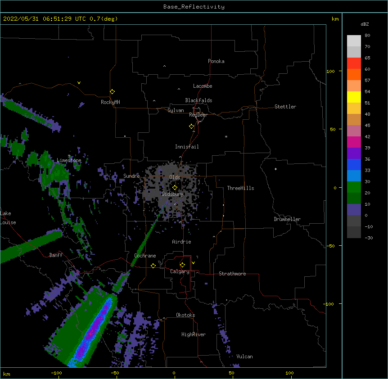Image resolution: width=388 pixels, height=379 pixels.
Task: Click the yellow diamond marker south of RedDeer
Action: 192,126
